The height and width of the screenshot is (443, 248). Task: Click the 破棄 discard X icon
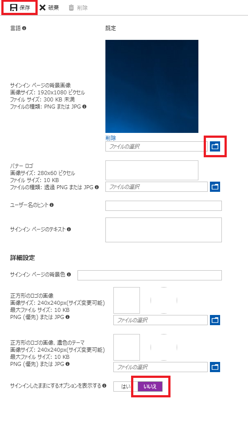click(43, 8)
